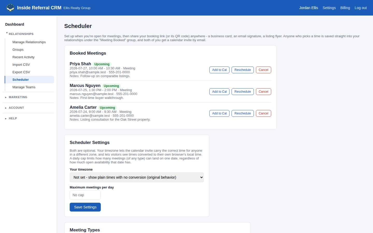
Task: Click the Inside Referral CRM logo icon
Action: (x=10, y=8)
